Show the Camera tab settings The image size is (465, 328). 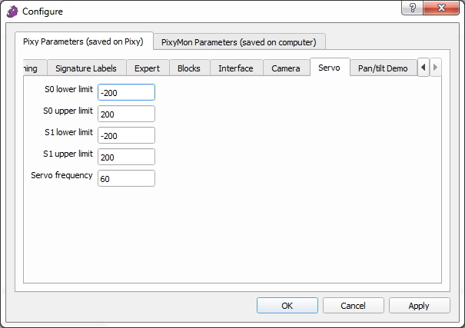286,68
